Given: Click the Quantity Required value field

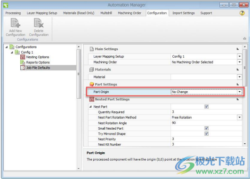Looking at the screenshot, I should [x=206, y=112].
